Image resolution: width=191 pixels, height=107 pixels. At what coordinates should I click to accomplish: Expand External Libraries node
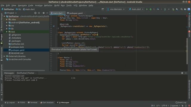(4, 56)
